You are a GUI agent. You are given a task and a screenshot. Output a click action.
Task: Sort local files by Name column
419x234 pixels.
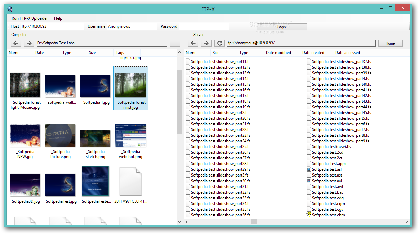(x=20, y=53)
